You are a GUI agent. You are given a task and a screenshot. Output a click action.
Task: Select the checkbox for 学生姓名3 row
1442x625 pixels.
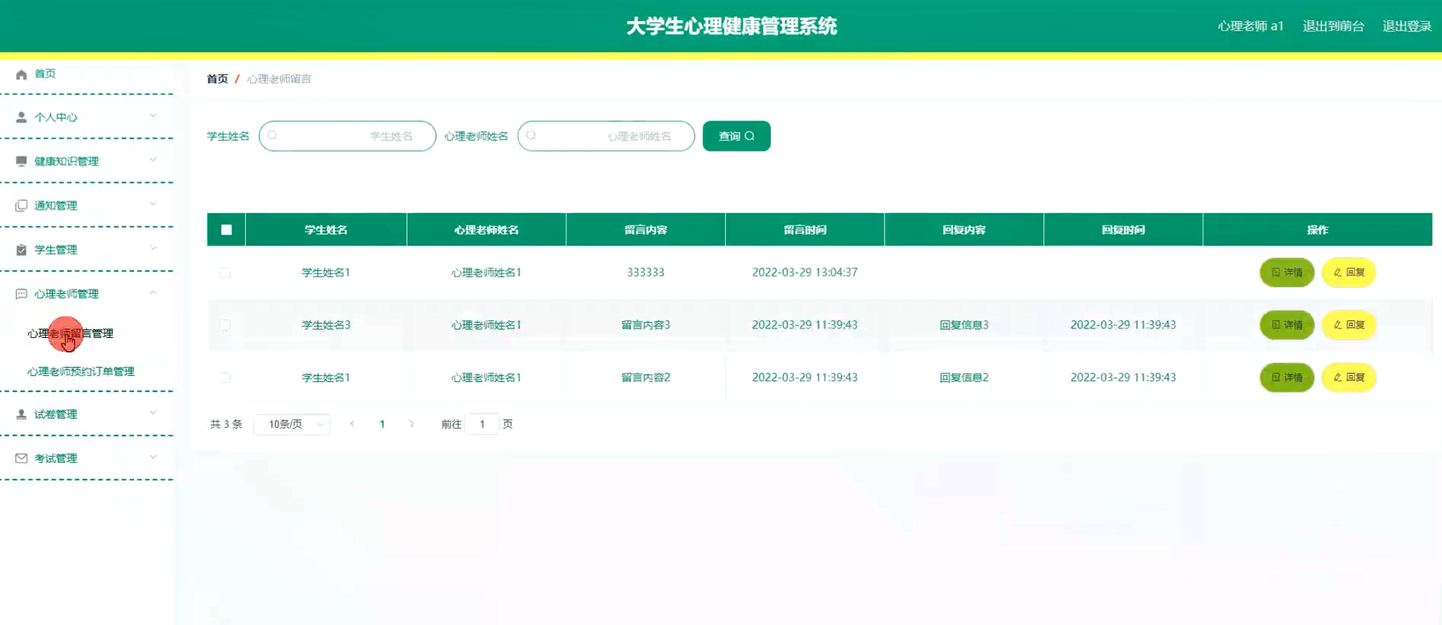226,325
